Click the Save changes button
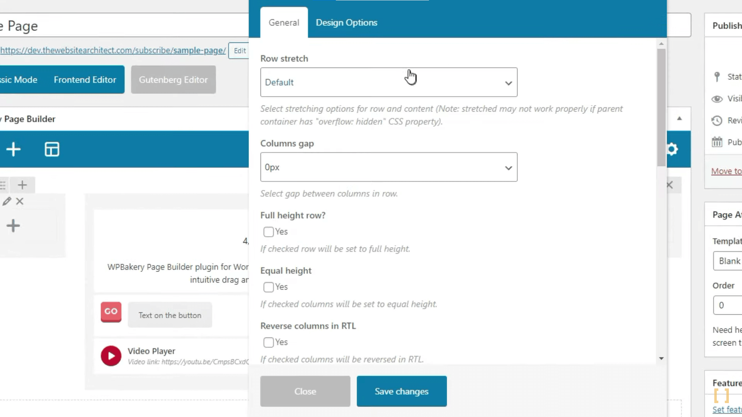This screenshot has width=742, height=417. pos(402,391)
